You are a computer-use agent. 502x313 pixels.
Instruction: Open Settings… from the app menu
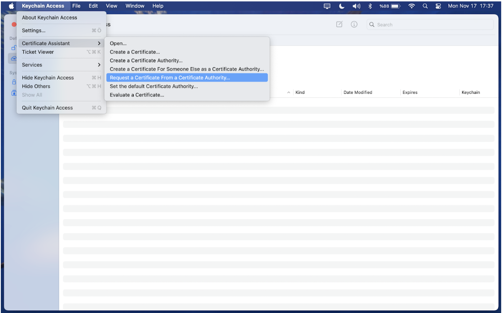pyautogui.click(x=62, y=31)
